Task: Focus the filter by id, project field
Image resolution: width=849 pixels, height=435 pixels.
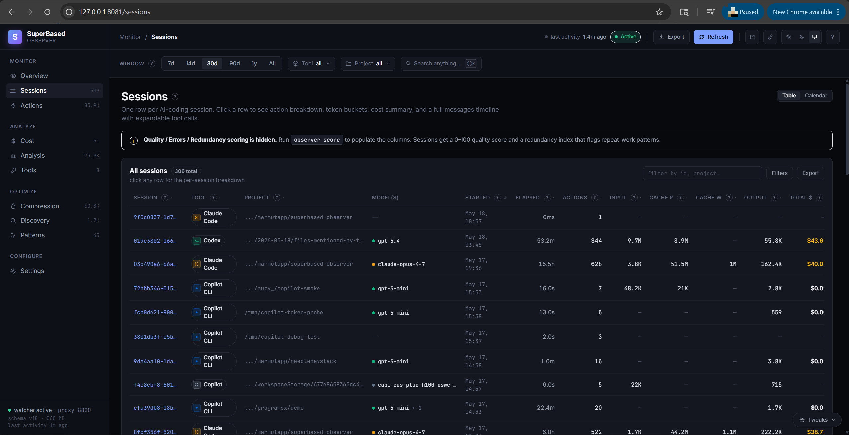Action: [x=702, y=173]
